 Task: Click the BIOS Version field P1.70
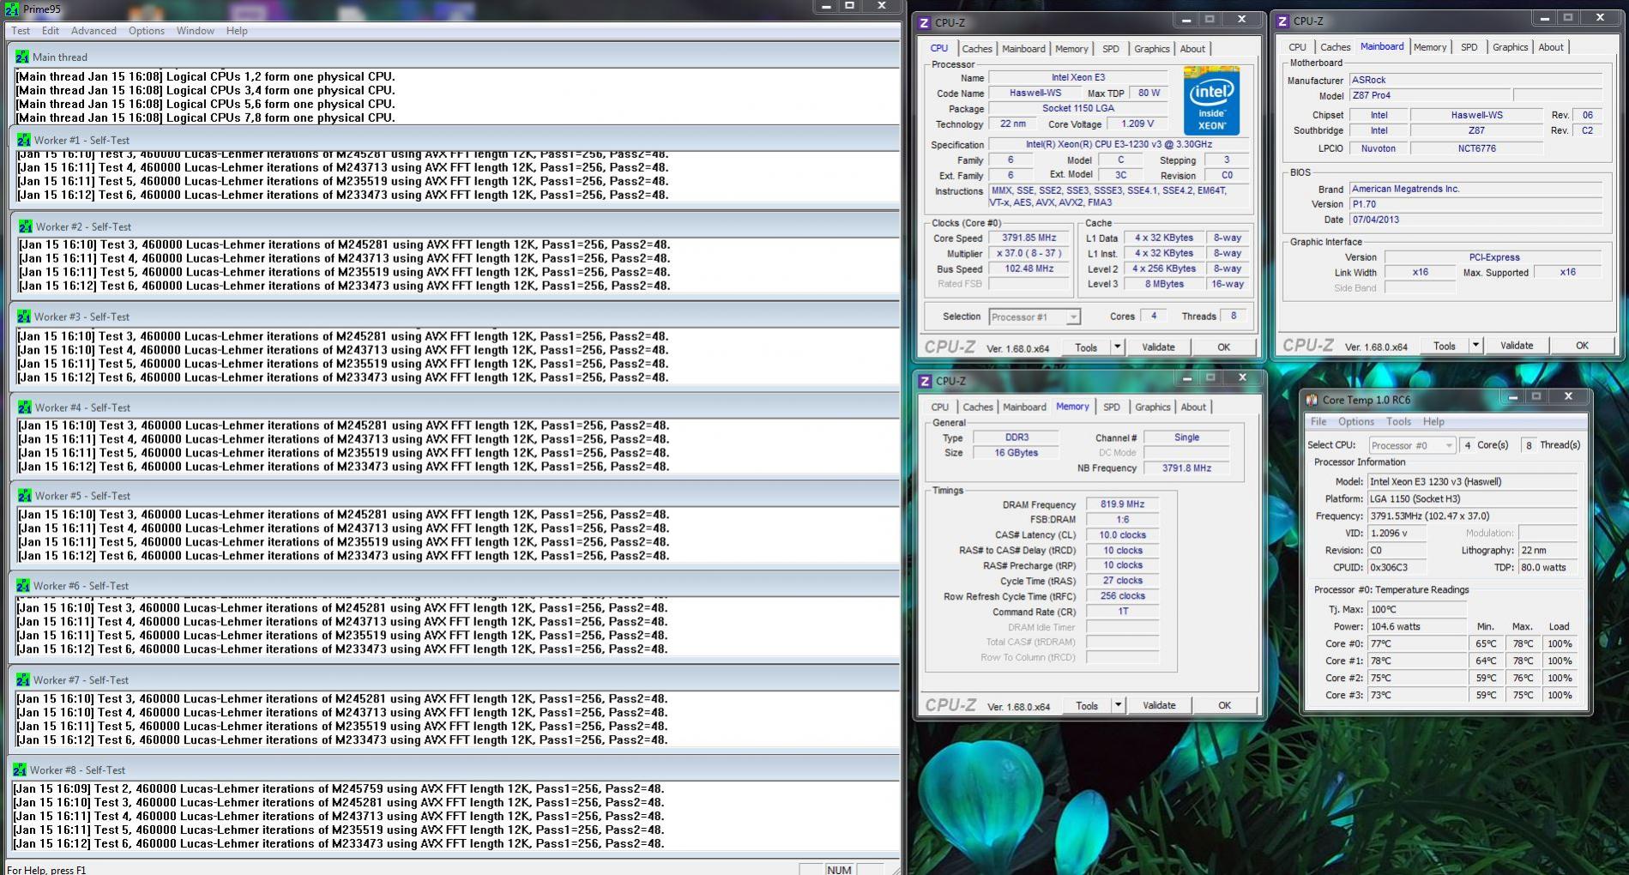pyautogui.click(x=1475, y=204)
